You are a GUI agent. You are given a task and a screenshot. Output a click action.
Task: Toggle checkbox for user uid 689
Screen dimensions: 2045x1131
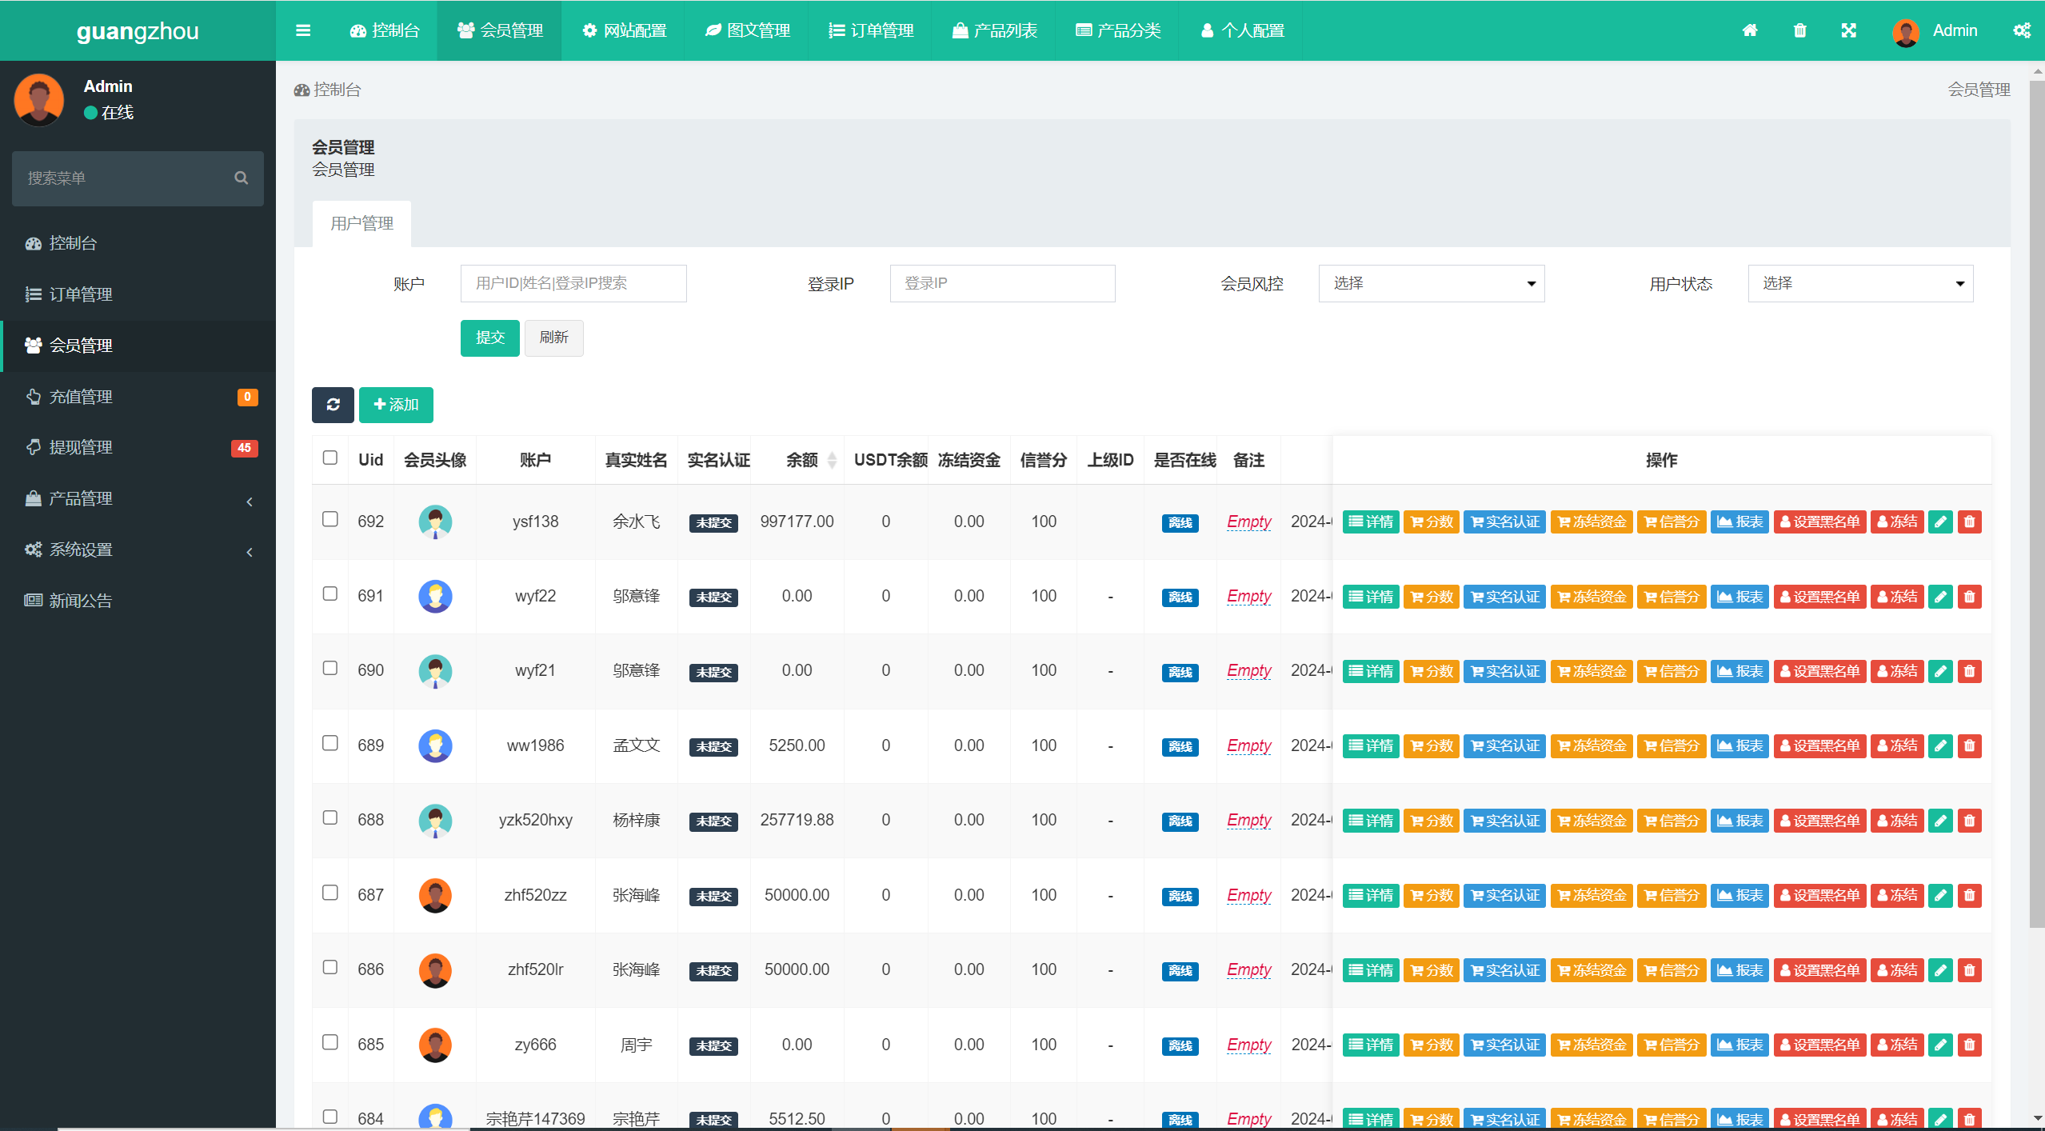pyautogui.click(x=330, y=742)
